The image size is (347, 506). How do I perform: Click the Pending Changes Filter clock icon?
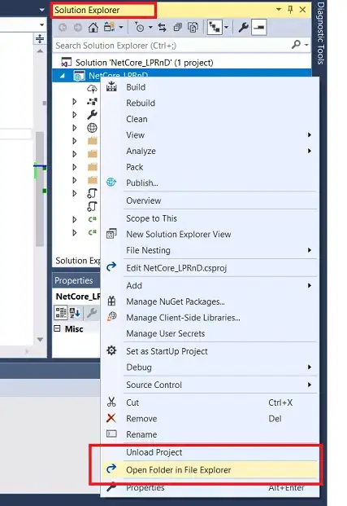140,28
